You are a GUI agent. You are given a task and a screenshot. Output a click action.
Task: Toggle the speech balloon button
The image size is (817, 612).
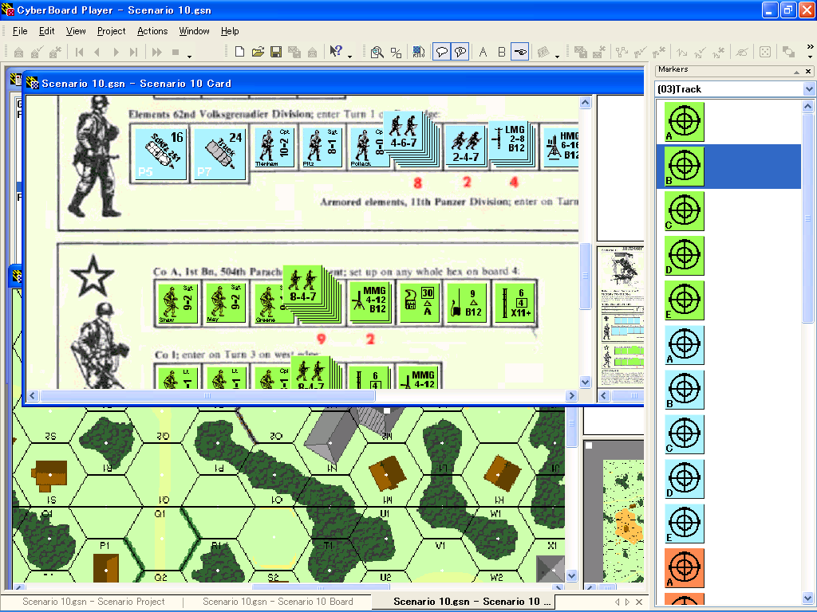[x=442, y=52]
